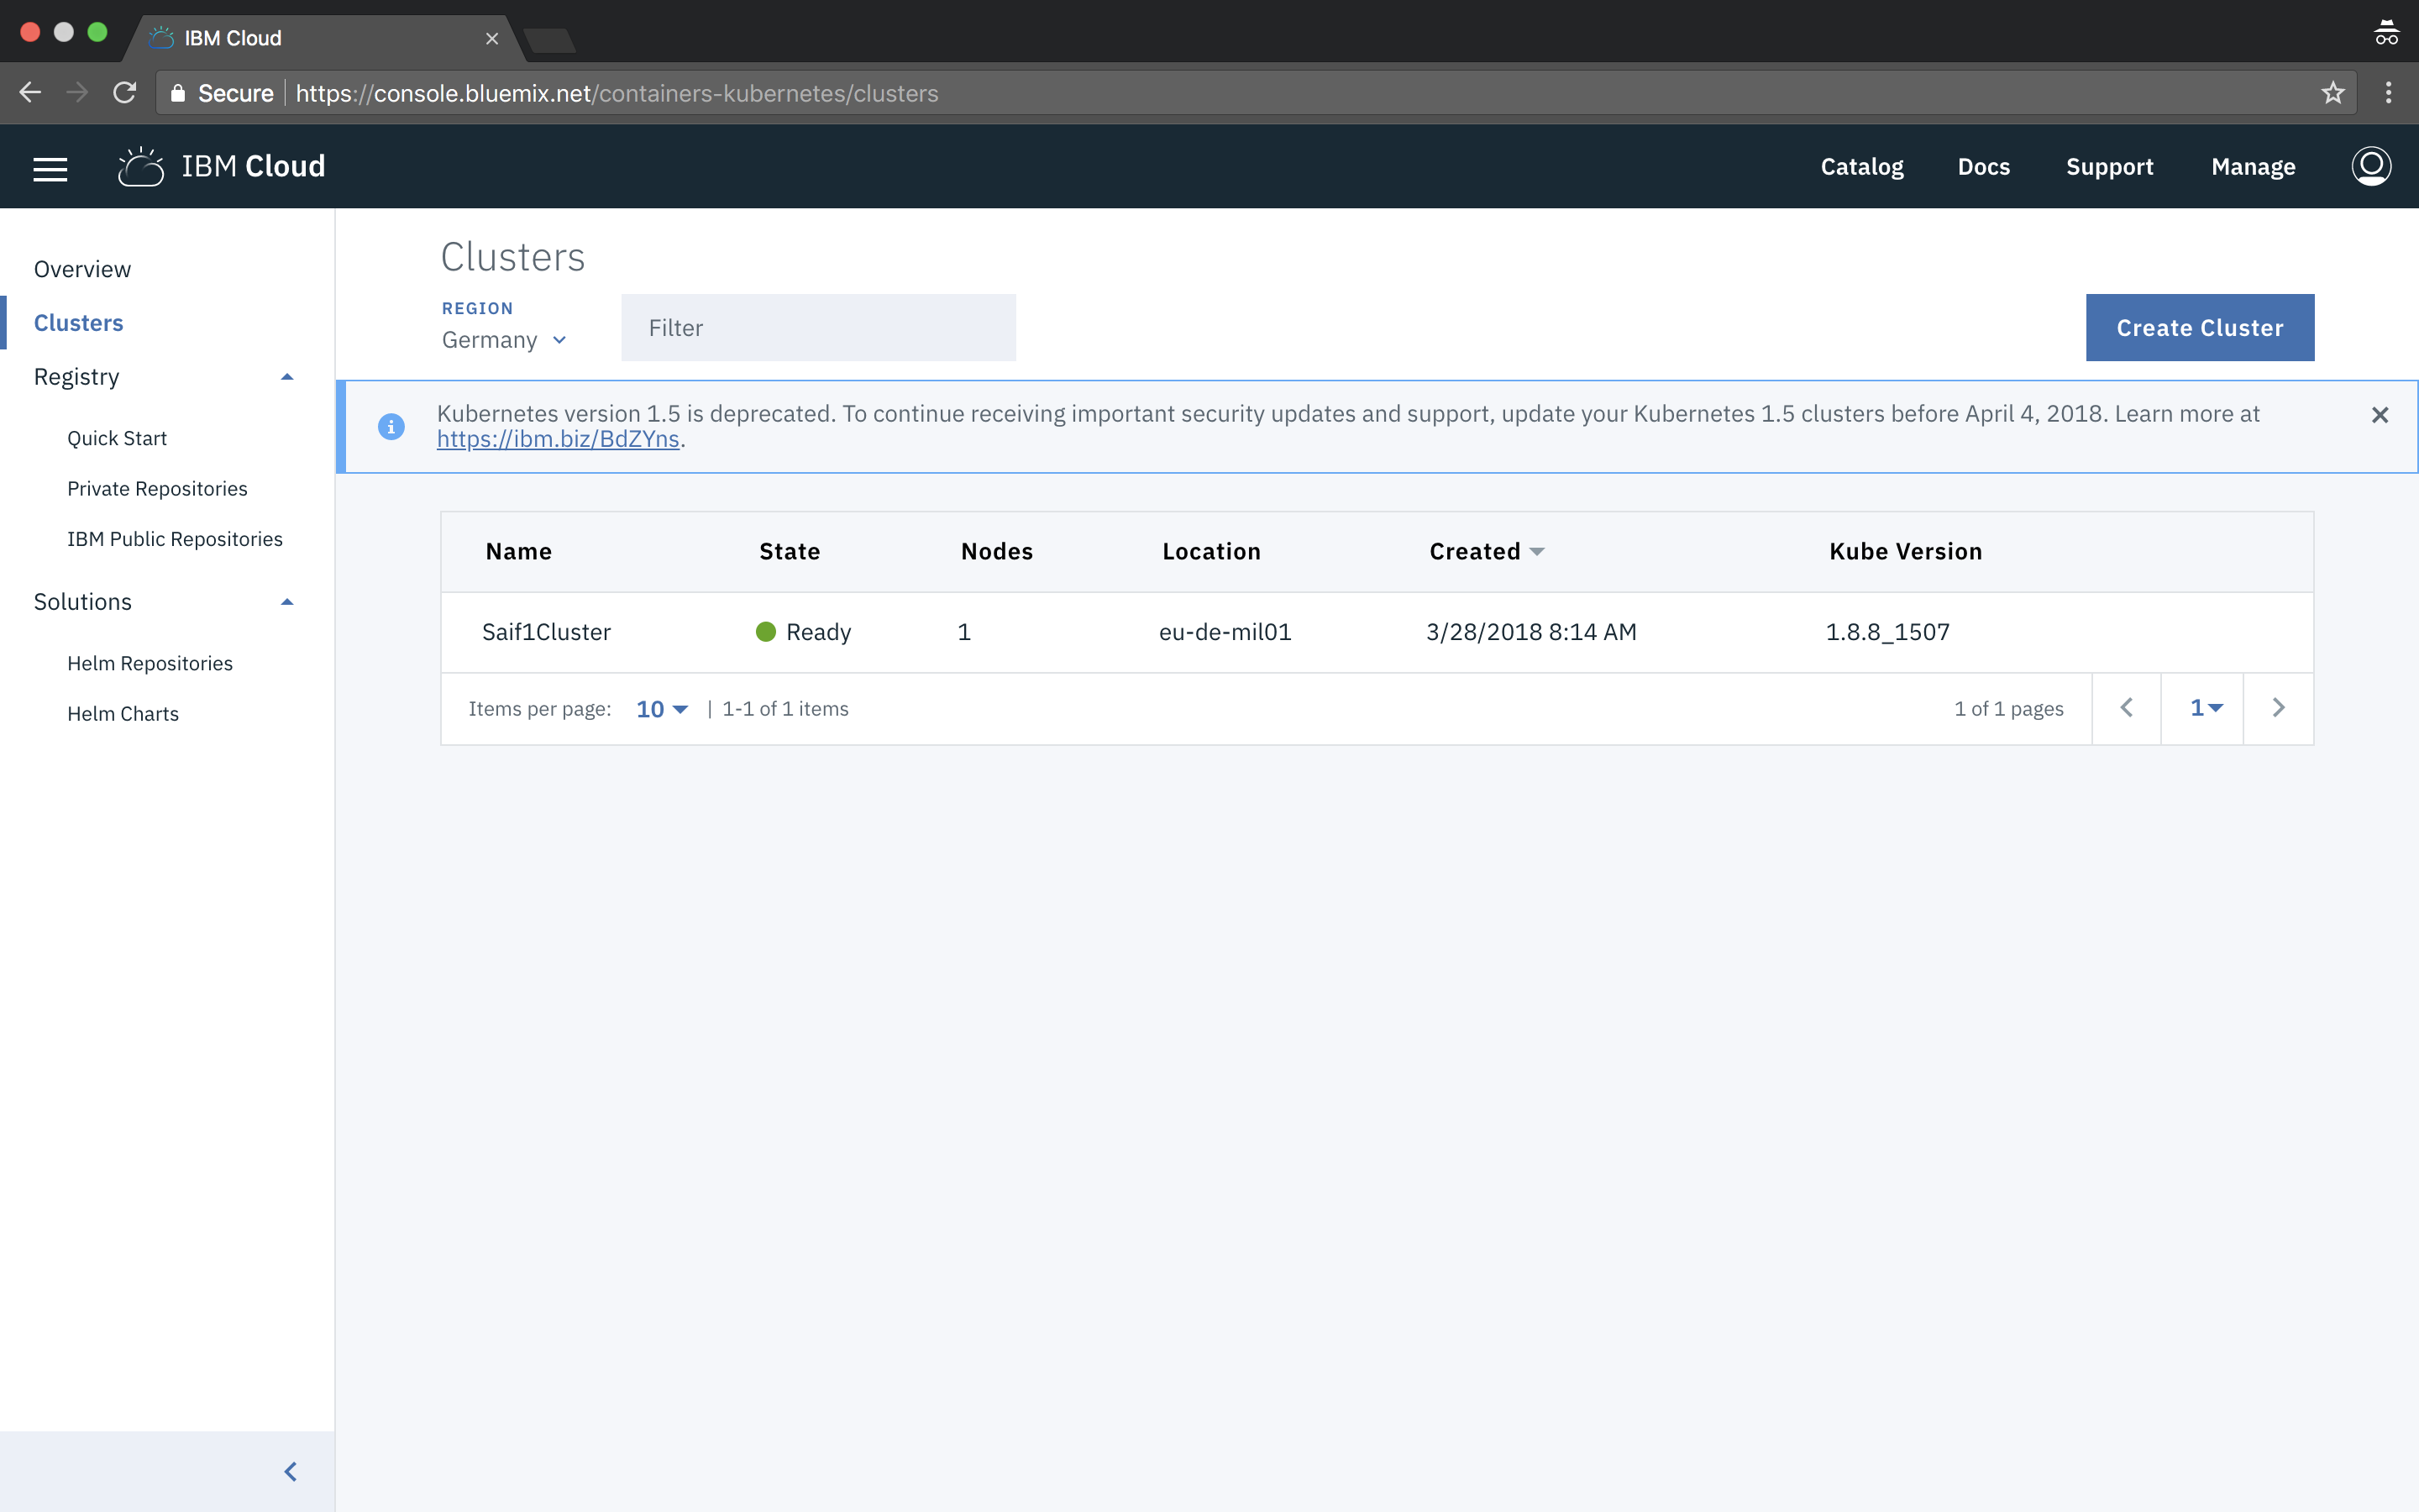Open the hamburger navigation menu
The height and width of the screenshot is (1512, 2419).
(x=50, y=168)
